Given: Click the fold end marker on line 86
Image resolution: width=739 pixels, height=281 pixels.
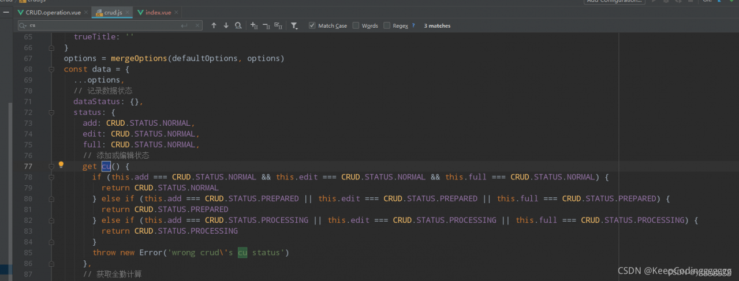Looking at the screenshot, I should coord(51,263).
